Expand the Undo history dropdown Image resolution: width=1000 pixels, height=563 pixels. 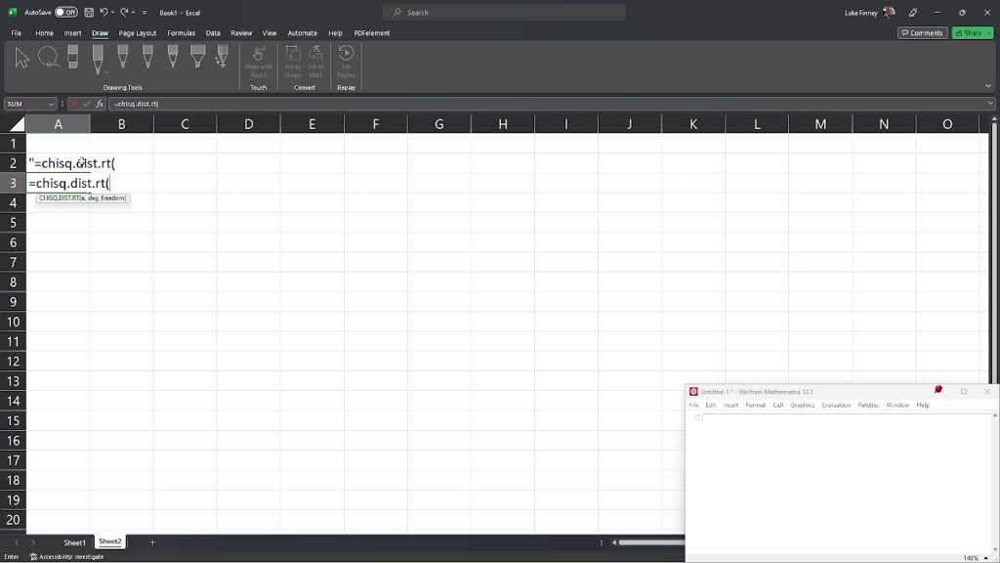112,12
